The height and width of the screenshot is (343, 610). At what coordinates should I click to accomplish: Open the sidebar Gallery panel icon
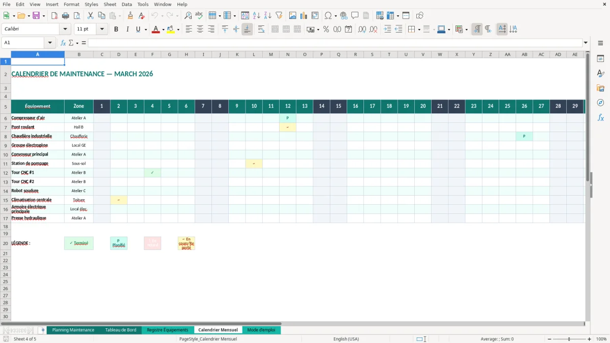coord(600,88)
